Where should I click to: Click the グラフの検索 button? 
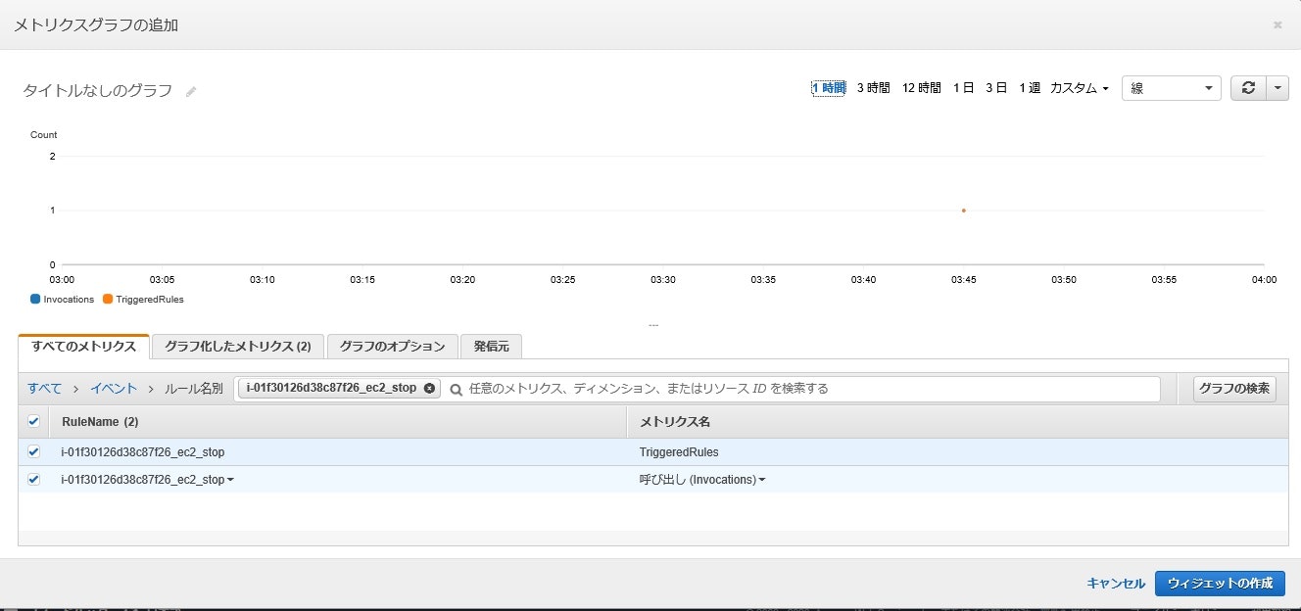(1234, 389)
